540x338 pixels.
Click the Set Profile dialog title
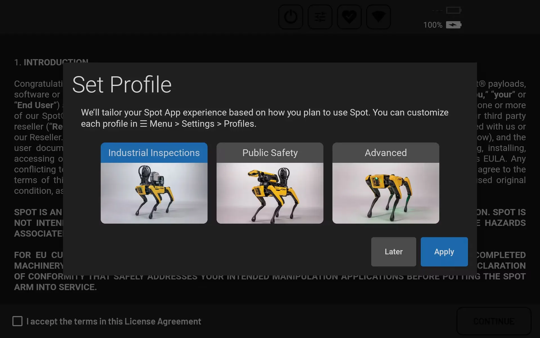(x=122, y=84)
